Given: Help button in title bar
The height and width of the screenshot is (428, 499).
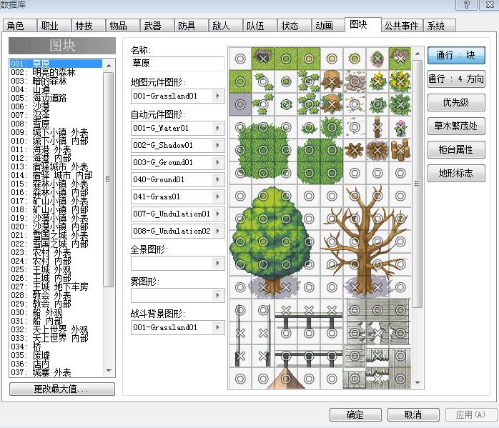Looking at the screenshot, I should click(466, 5).
